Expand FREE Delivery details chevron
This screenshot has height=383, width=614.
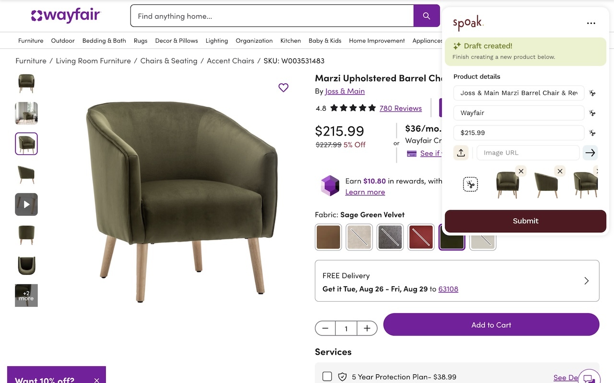586,281
